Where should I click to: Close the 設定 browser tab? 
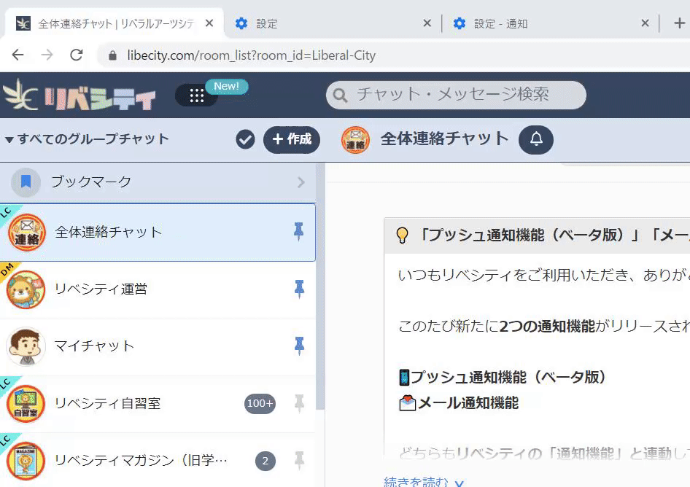(427, 23)
